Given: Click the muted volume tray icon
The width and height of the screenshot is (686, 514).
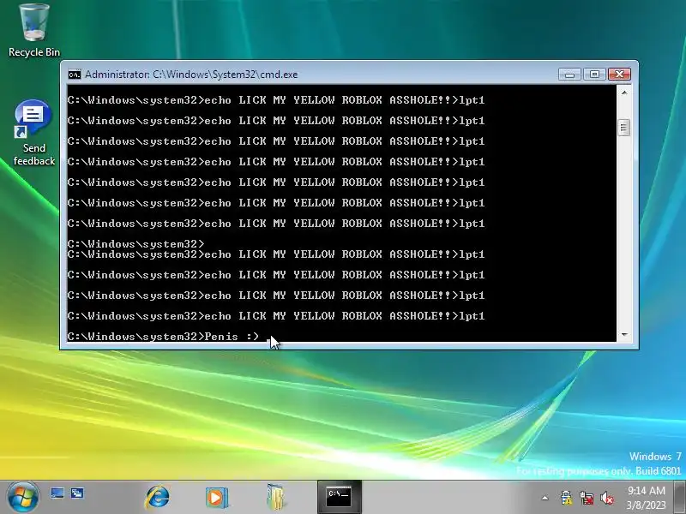Looking at the screenshot, I should click(x=607, y=498).
